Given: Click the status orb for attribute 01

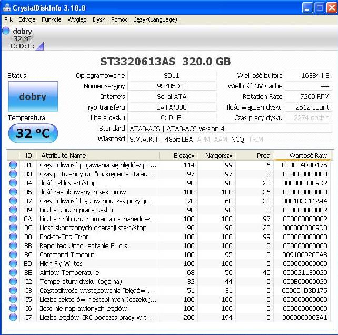Looking at the screenshot, I should click(x=13, y=165).
